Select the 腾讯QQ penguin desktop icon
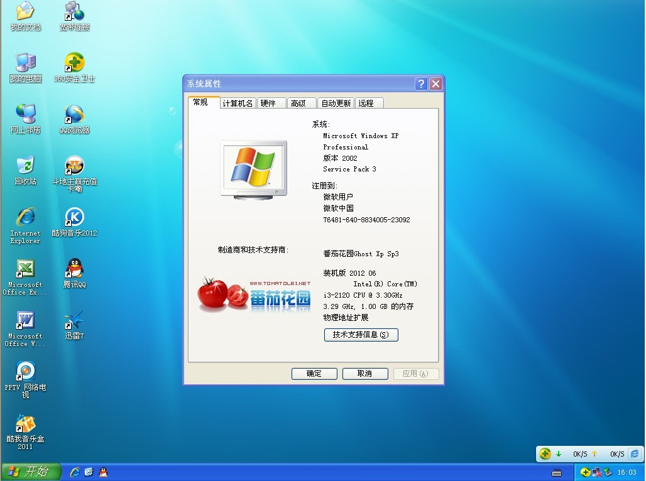The height and width of the screenshot is (481, 646). point(75,269)
